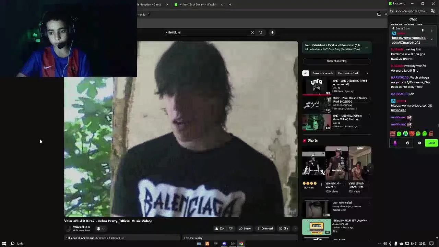Open 16BarzISHAKUR 187 video thumbnail

(x=317, y=226)
